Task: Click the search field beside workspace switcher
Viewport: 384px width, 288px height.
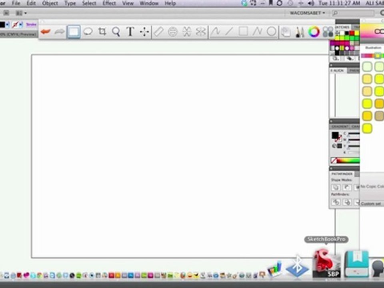Action: 353,13
